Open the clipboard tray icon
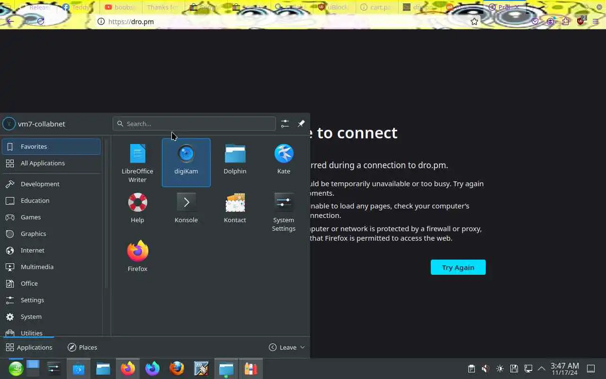The height and width of the screenshot is (379, 606). pyautogui.click(x=471, y=369)
